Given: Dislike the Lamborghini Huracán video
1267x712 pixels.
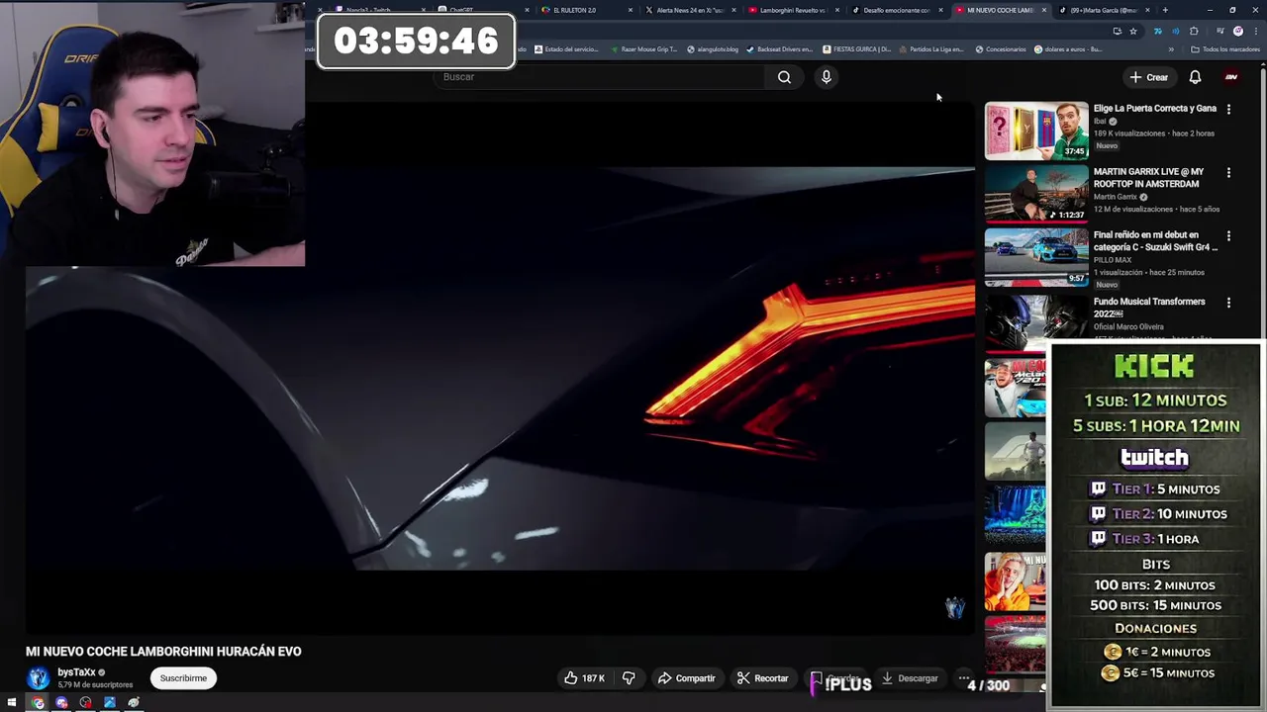Looking at the screenshot, I should pos(629,678).
